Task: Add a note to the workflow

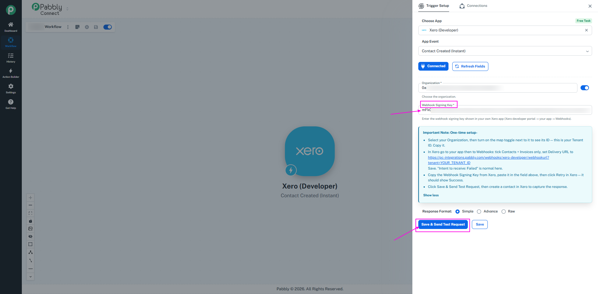Action: coord(78,27)
